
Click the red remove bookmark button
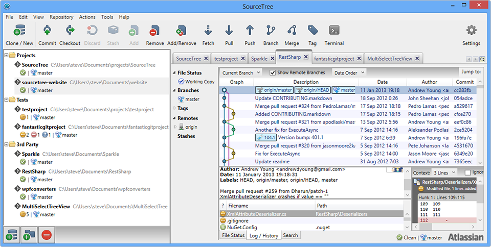tap(47, 235)
